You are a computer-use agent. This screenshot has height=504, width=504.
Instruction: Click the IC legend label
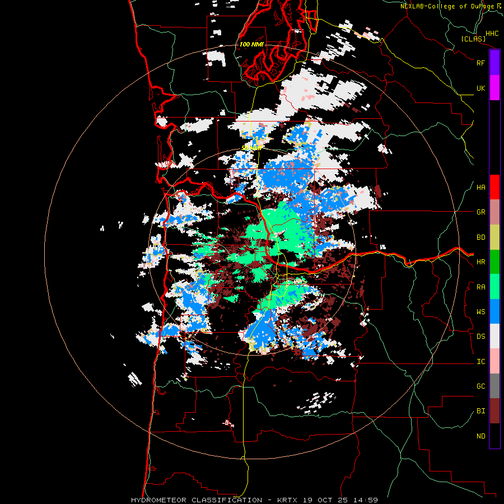click(x=480, y=362)
